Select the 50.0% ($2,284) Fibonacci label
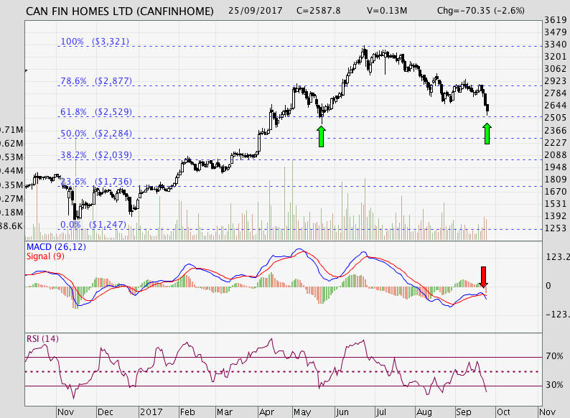Viewport: 570px width, 418px height. pyautogui.click(x=96, y=134)
